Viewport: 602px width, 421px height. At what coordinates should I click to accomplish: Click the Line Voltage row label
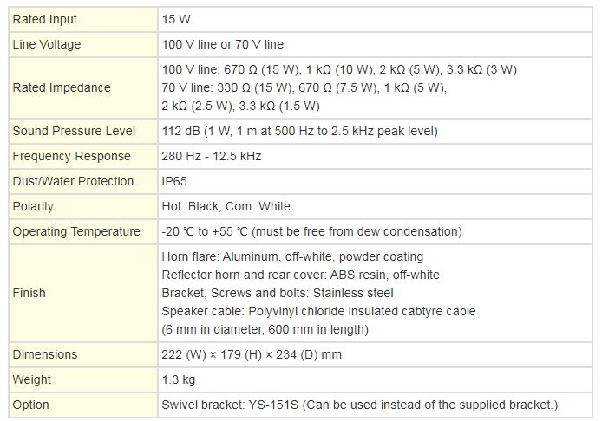45,44
